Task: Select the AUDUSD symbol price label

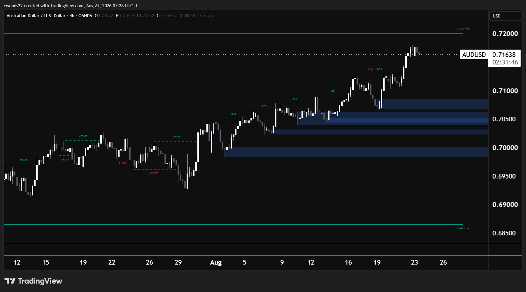Action: (x=474, y=55)
